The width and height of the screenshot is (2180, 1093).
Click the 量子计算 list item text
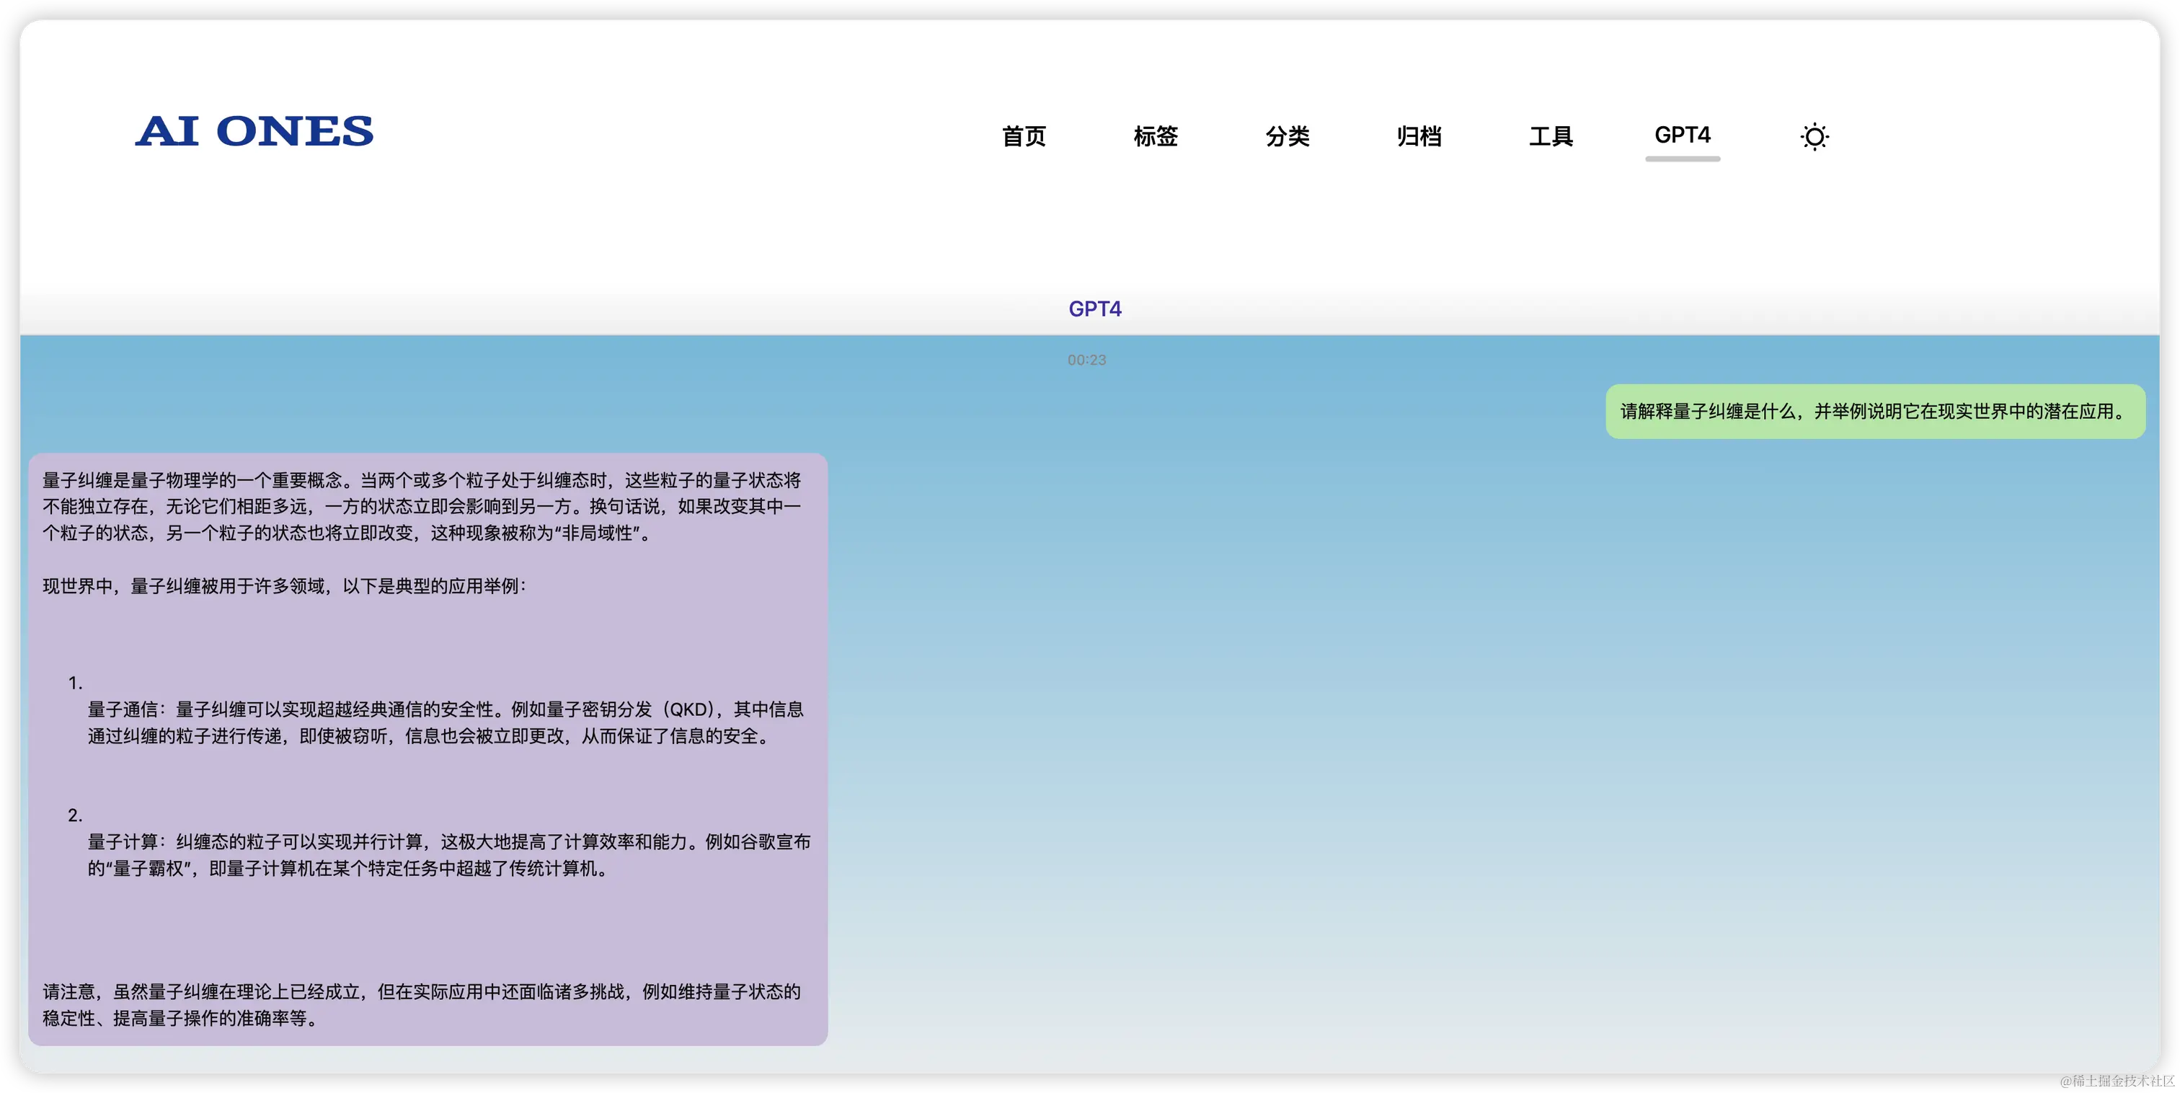coord(448,854)
